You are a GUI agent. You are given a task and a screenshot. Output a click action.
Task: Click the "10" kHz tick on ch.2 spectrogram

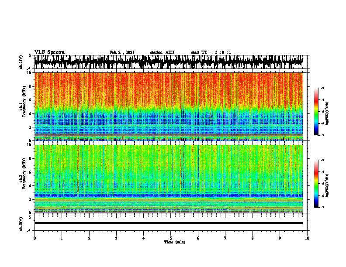click(30, 145)
